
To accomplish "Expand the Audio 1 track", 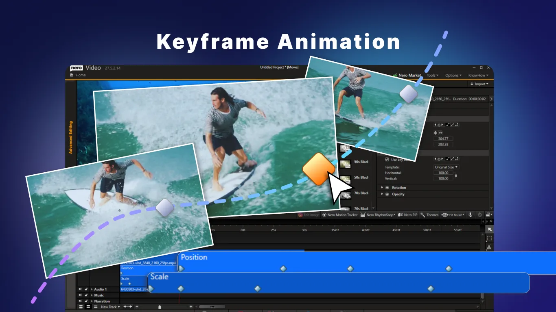I will [92, 289].
